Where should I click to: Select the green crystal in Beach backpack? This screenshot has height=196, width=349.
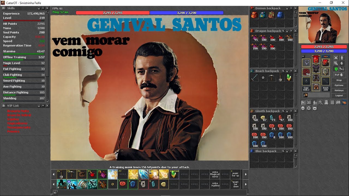(x=289, y=78)
